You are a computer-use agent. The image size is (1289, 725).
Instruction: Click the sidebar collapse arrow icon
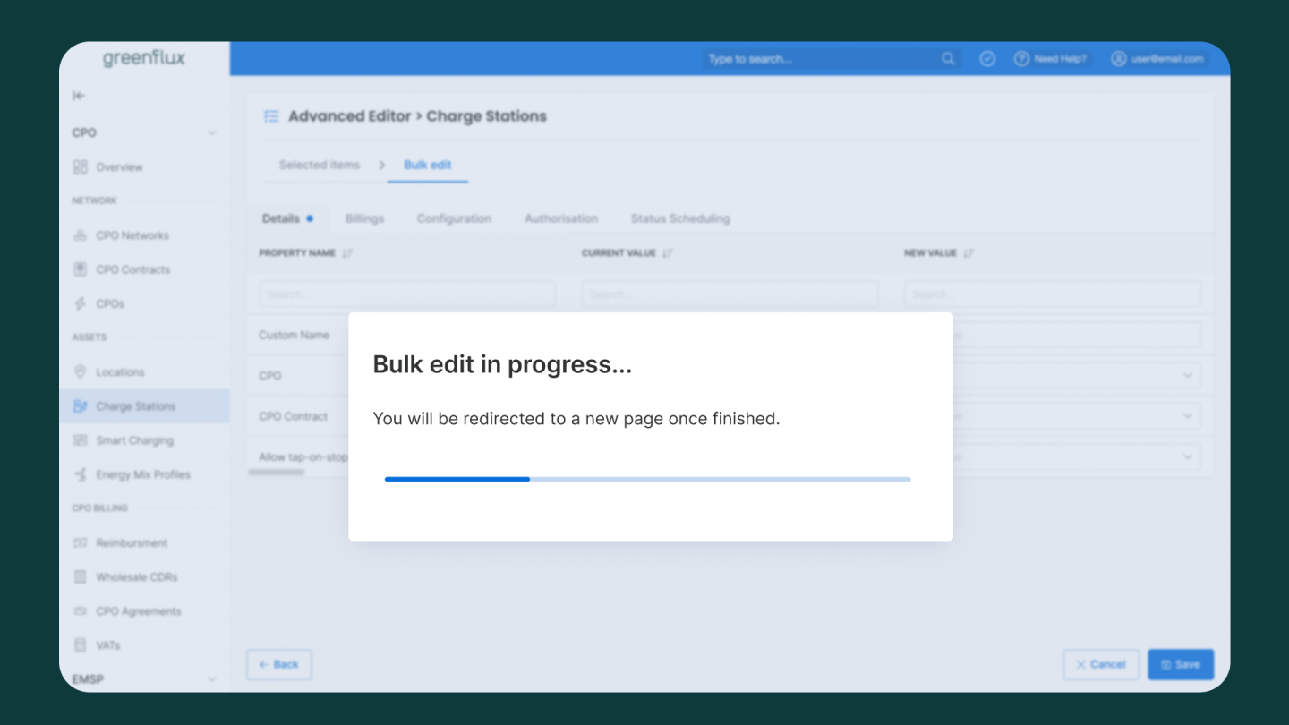[x=79, y=96]
